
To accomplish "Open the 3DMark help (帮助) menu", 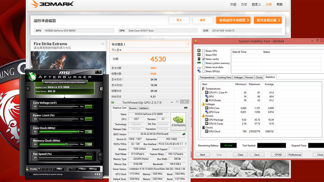I will point(279,5).
